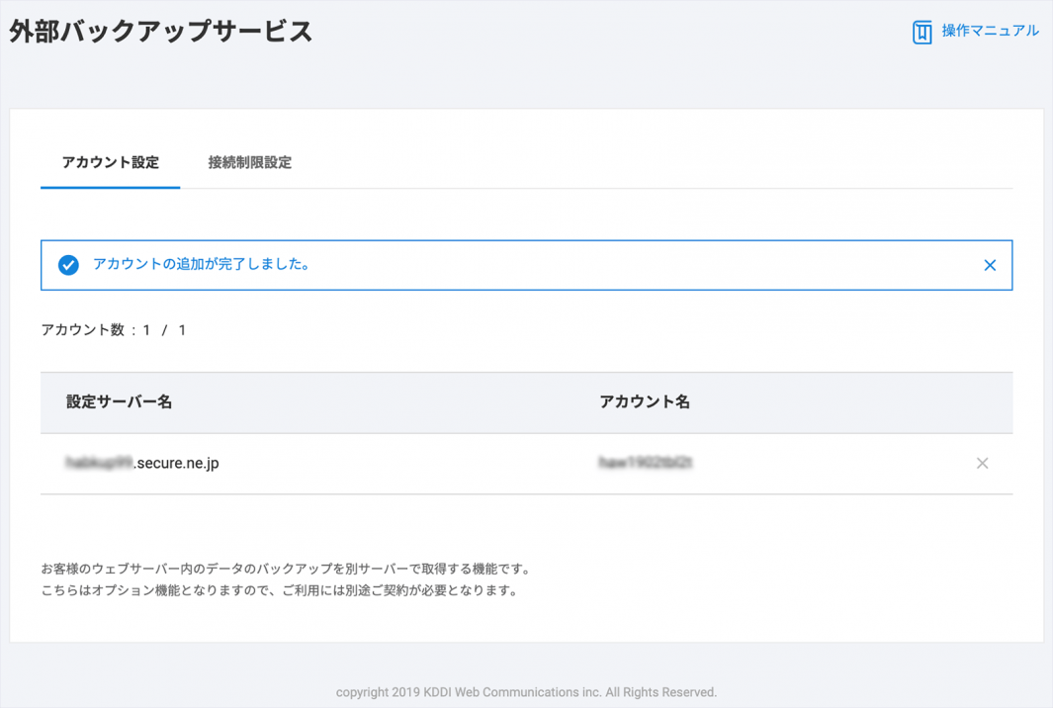Click the blurred hostname before .secure.ne.jp

[x=98, y=463]
